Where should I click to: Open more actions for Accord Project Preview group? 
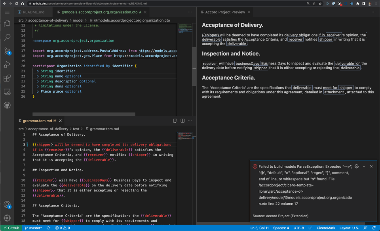[x=373, y=12]
